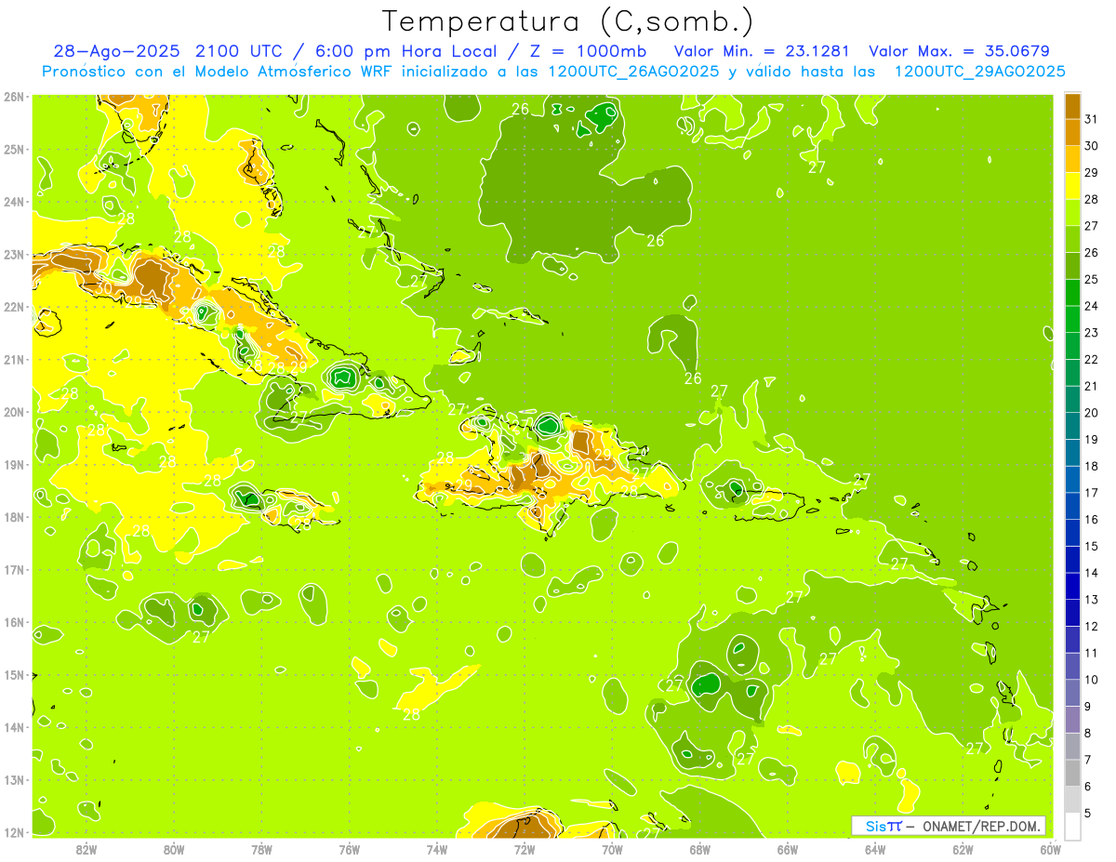The height and width of the screenshot is (862, 1116).
Task: Click the legend value 31
Action: 1091,119
